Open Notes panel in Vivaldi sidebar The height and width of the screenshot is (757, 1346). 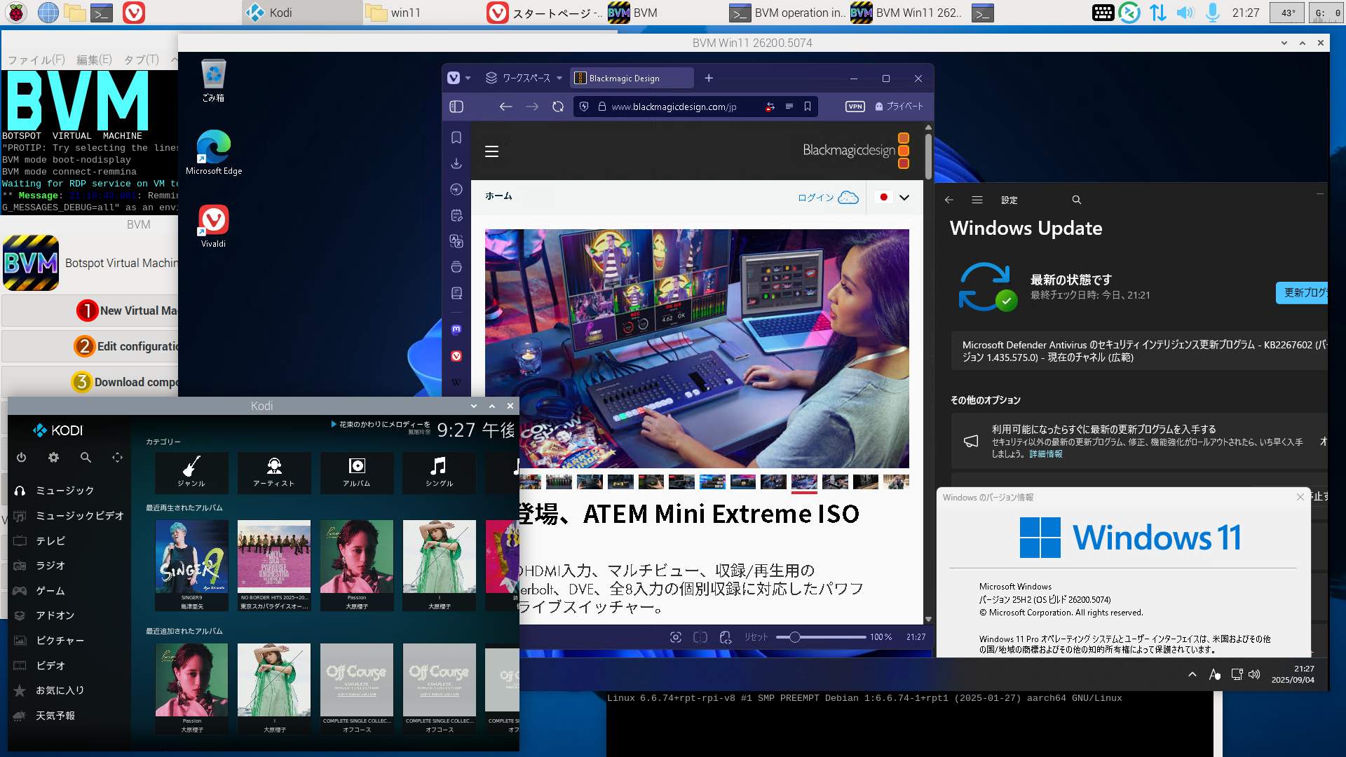[456, 215]
